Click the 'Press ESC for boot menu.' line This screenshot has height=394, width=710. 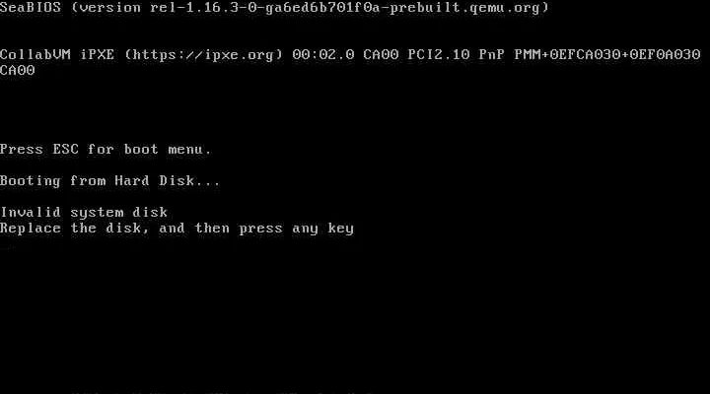pyautogui.click(x=106, y=150)
